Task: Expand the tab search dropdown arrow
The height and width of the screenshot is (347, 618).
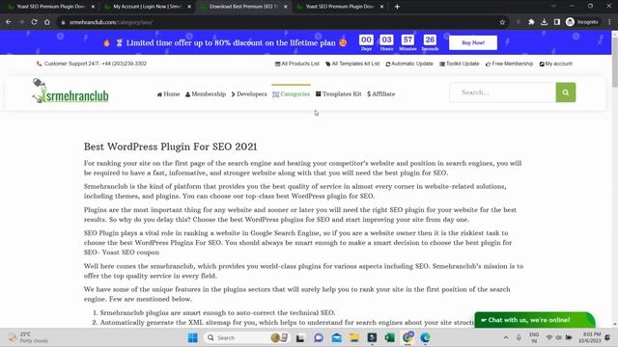Action: pyautogui.click(x=553, y=6)
